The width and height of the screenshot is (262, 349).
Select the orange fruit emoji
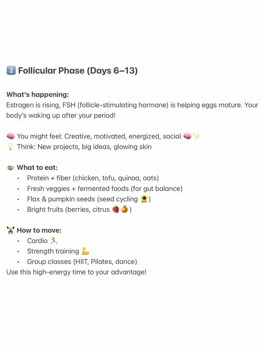tap(124, 209)
